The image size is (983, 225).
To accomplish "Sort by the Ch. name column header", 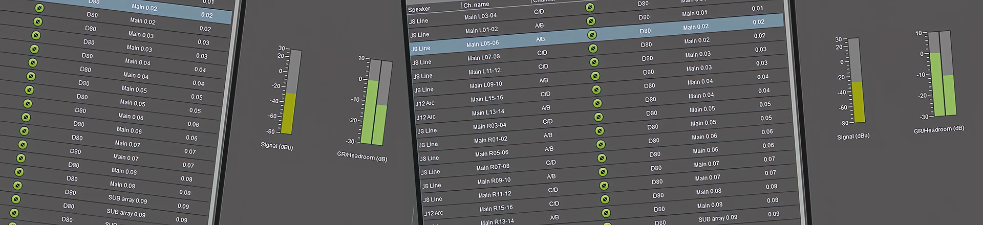I will [x=476, y=5].
